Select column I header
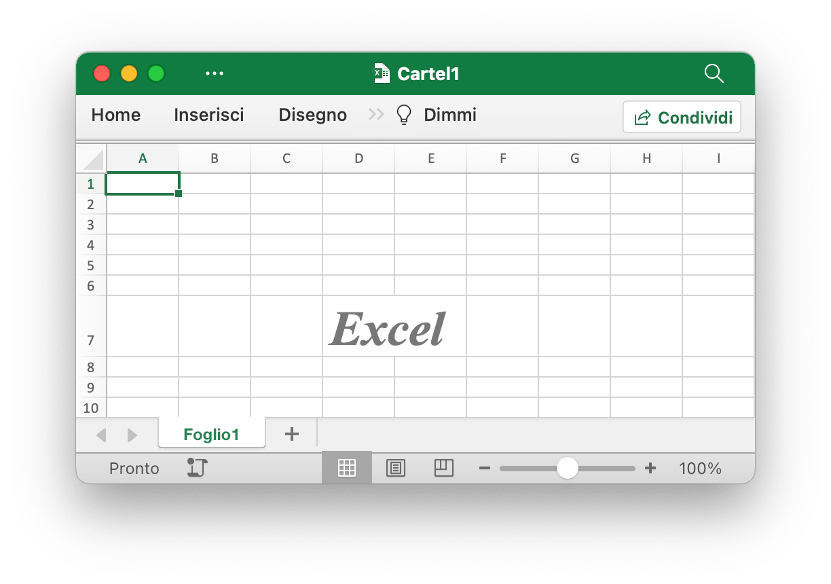 click(x=718, y=159)
